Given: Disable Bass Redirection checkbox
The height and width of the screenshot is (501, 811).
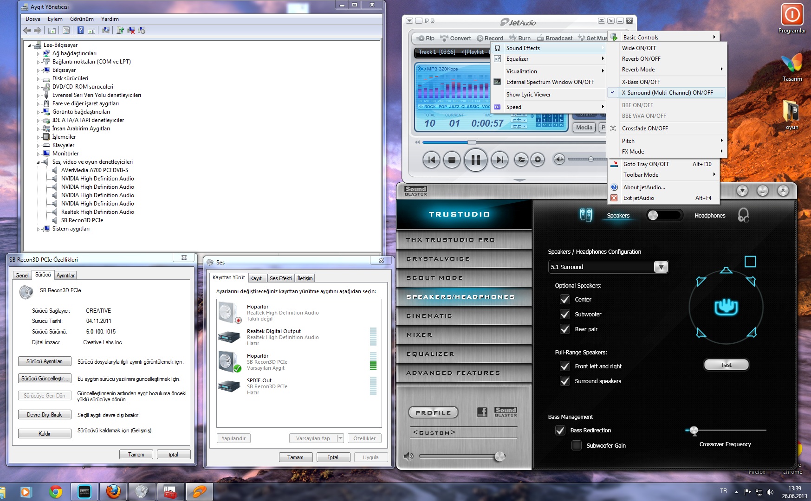Looking at the screenshot, I should (x=560, y=430).
